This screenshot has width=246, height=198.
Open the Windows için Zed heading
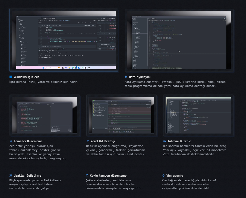[x=27, y=77]
